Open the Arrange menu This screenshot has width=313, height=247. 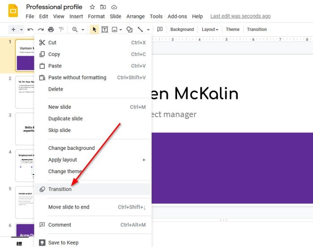(x=135, y=17)
